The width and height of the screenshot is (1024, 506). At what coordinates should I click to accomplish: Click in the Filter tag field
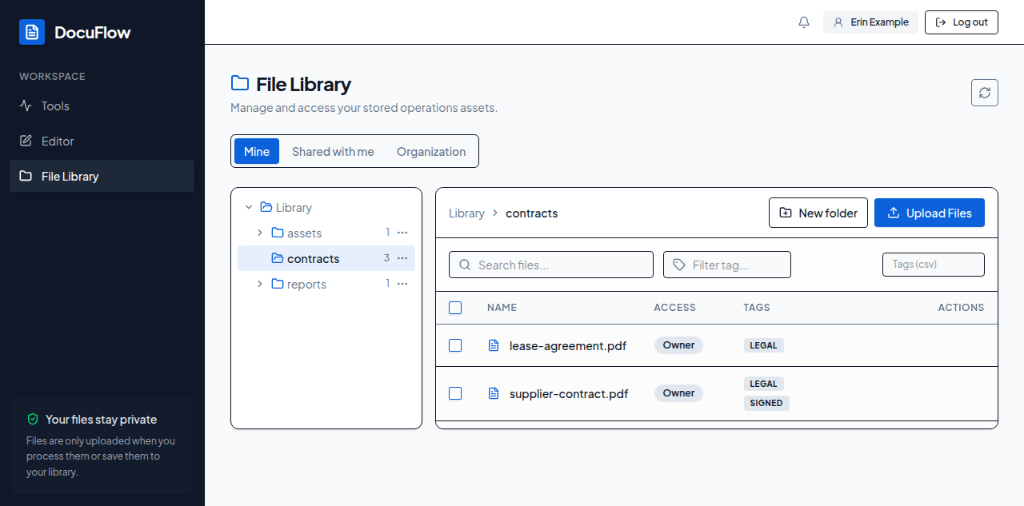pos(727,265)
